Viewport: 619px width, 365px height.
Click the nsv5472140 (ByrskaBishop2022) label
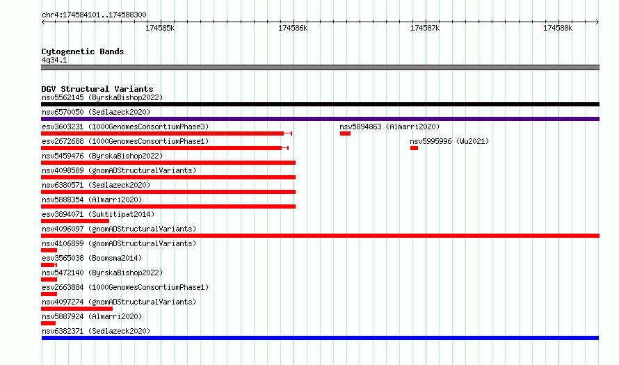coord(102,273)
